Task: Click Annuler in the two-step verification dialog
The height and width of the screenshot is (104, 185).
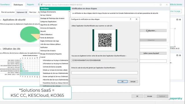Action: pos(133,81)
